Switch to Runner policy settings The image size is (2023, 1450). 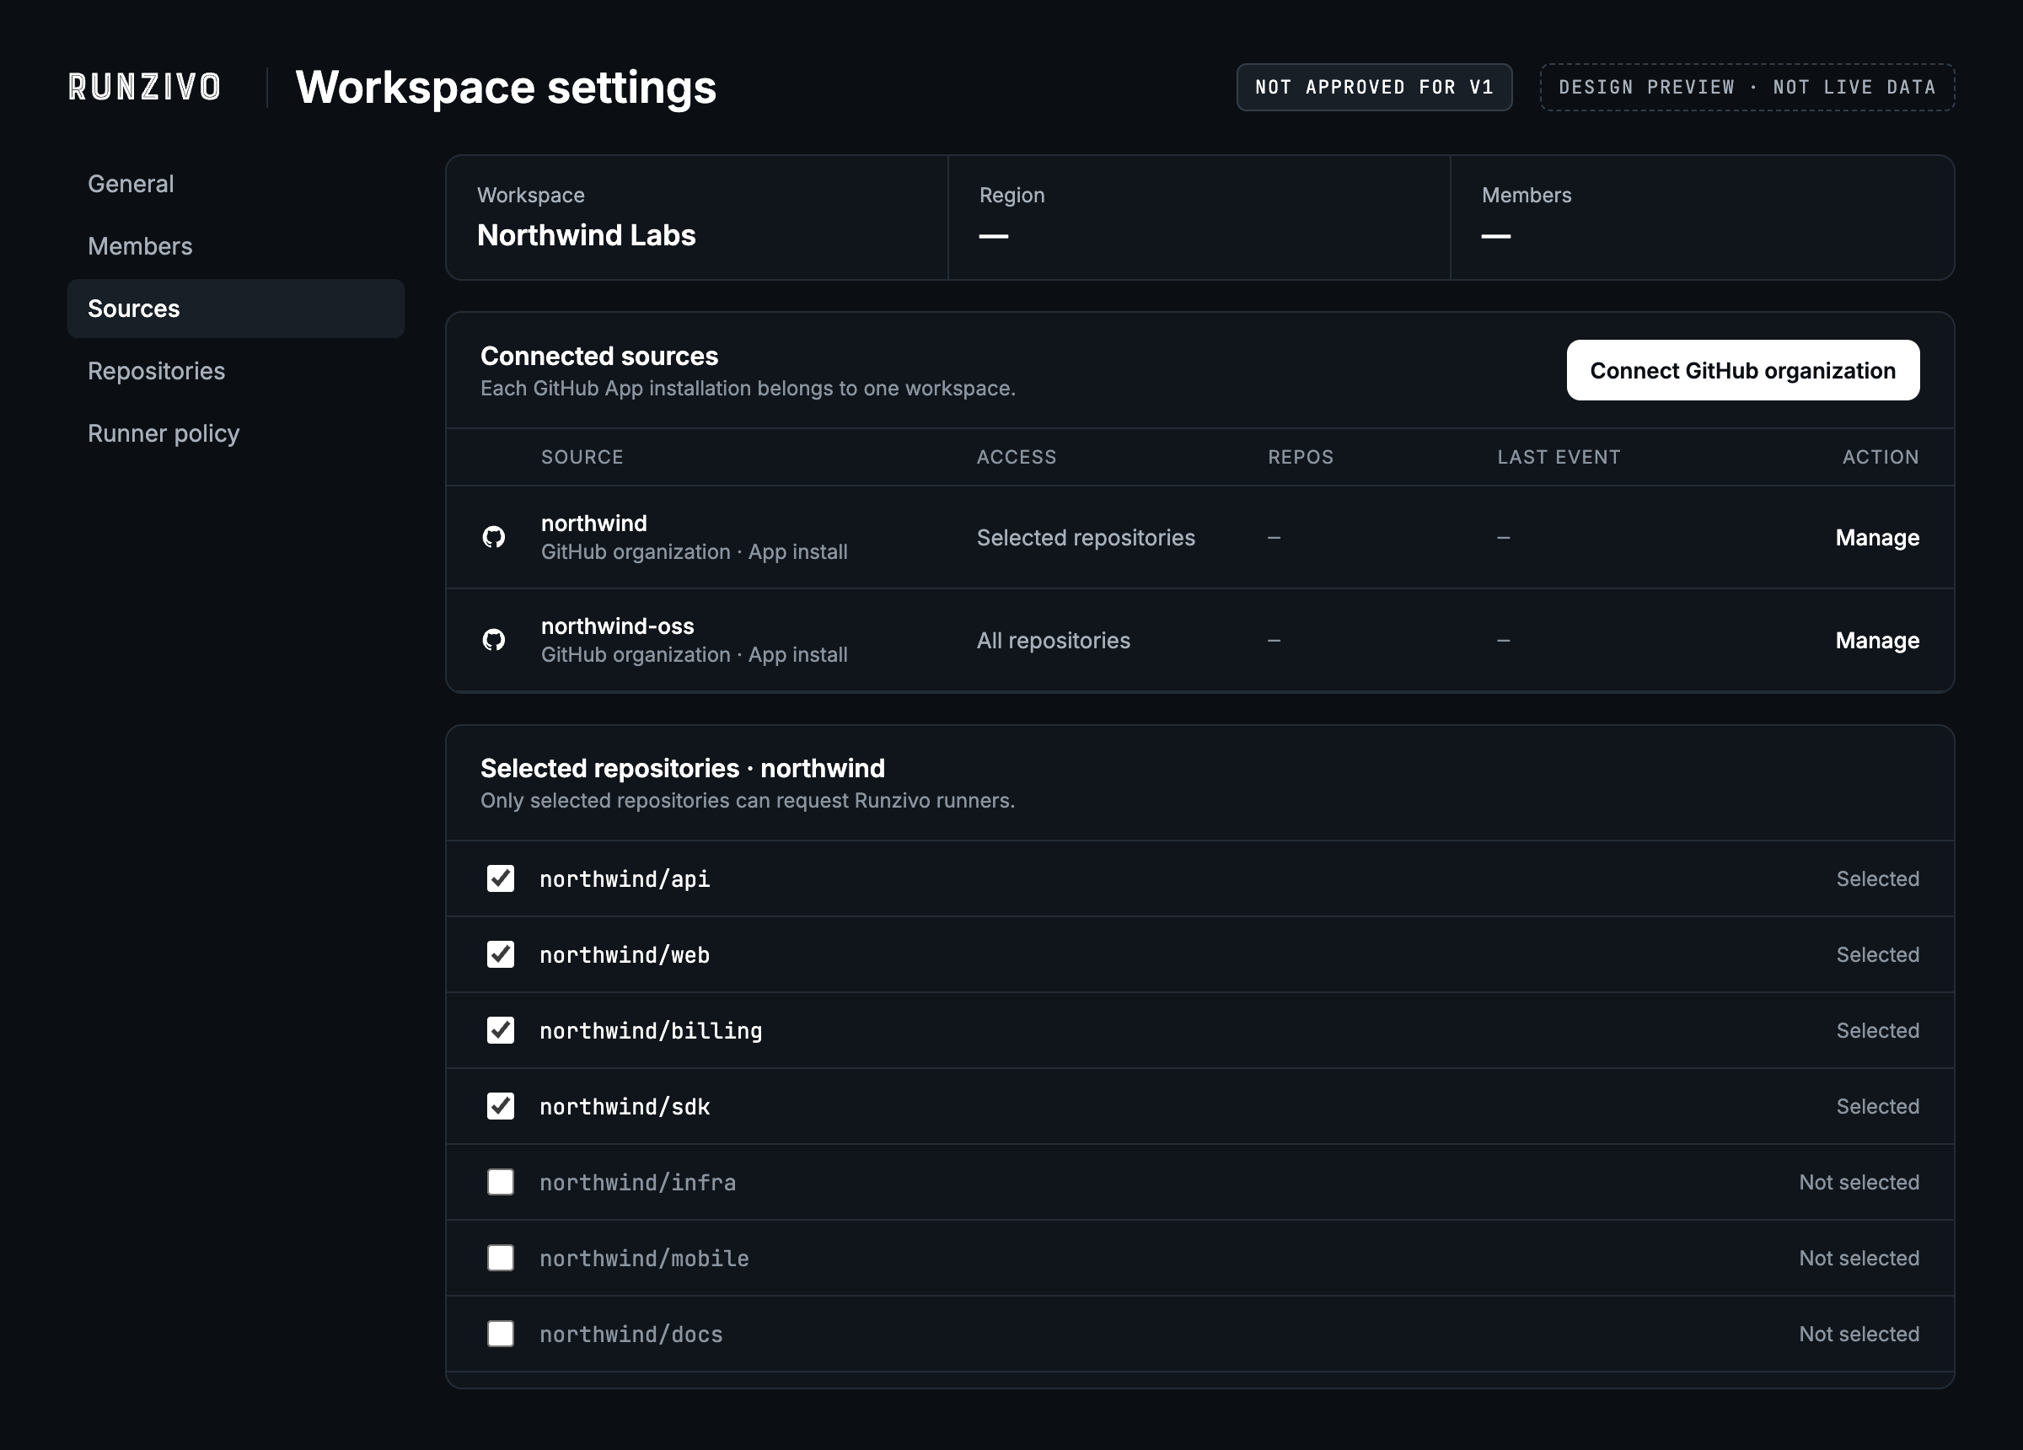[235, 433]
